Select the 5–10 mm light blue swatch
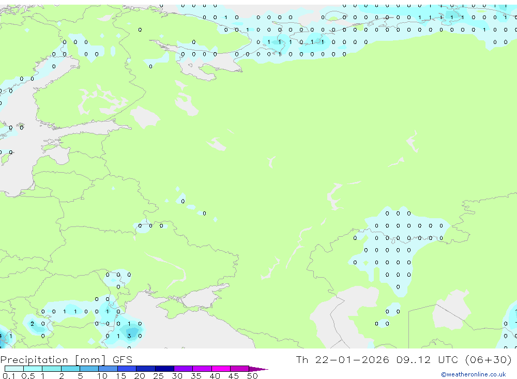 pos(89,369)
